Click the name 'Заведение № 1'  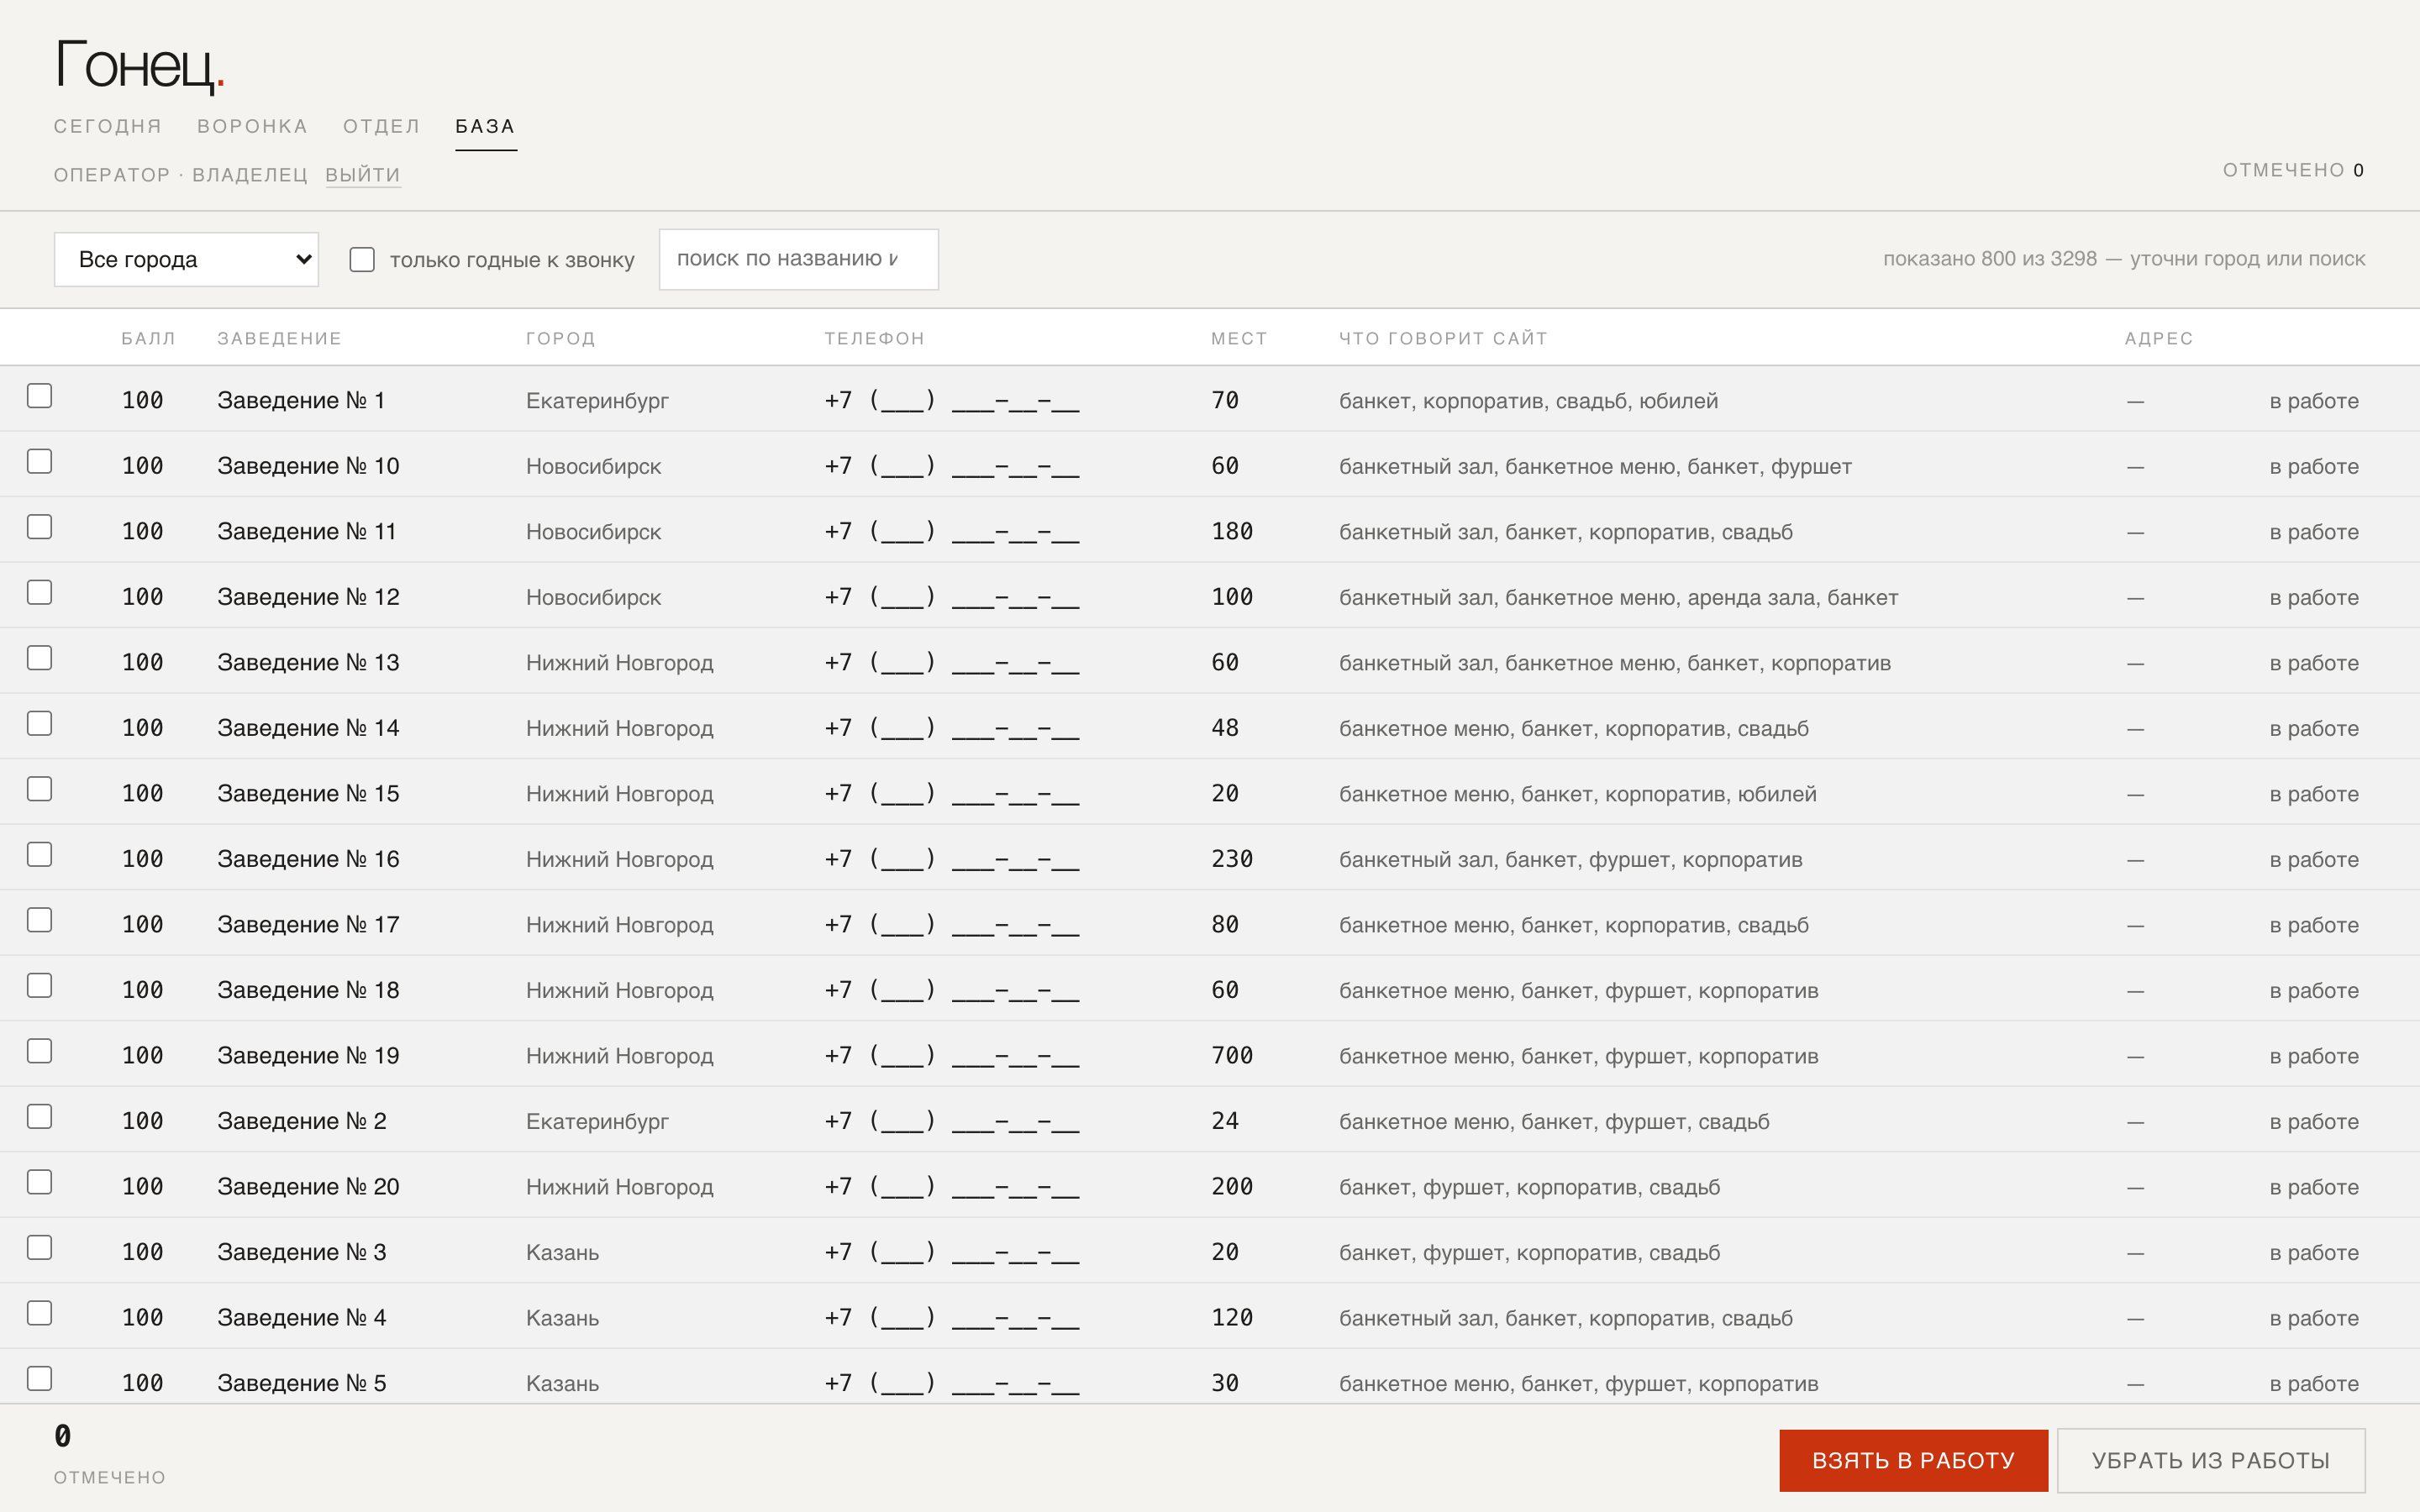(x=301, y=401)
